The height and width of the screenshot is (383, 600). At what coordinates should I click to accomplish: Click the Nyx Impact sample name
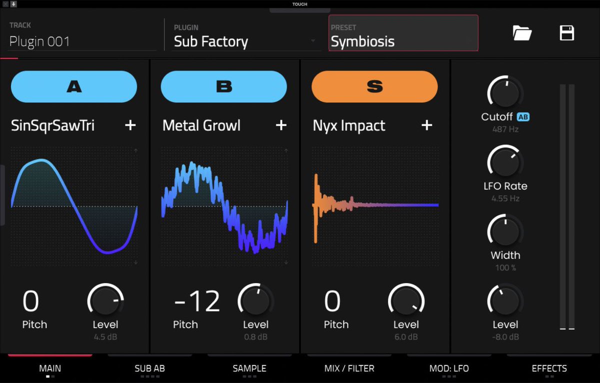348,126
